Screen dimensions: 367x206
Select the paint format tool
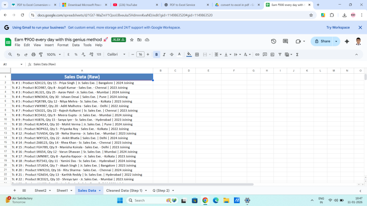pos(40,54)
